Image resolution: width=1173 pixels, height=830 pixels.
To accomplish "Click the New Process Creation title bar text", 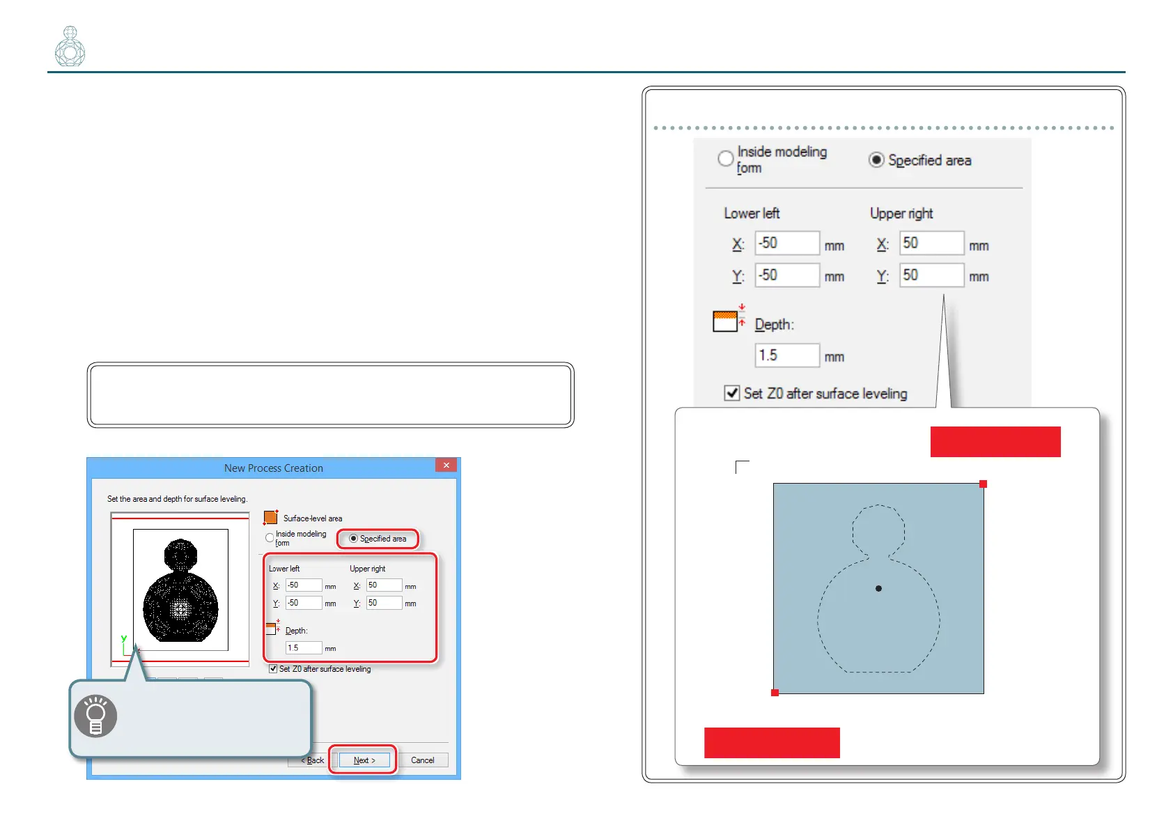I will [x=274, y=468].
